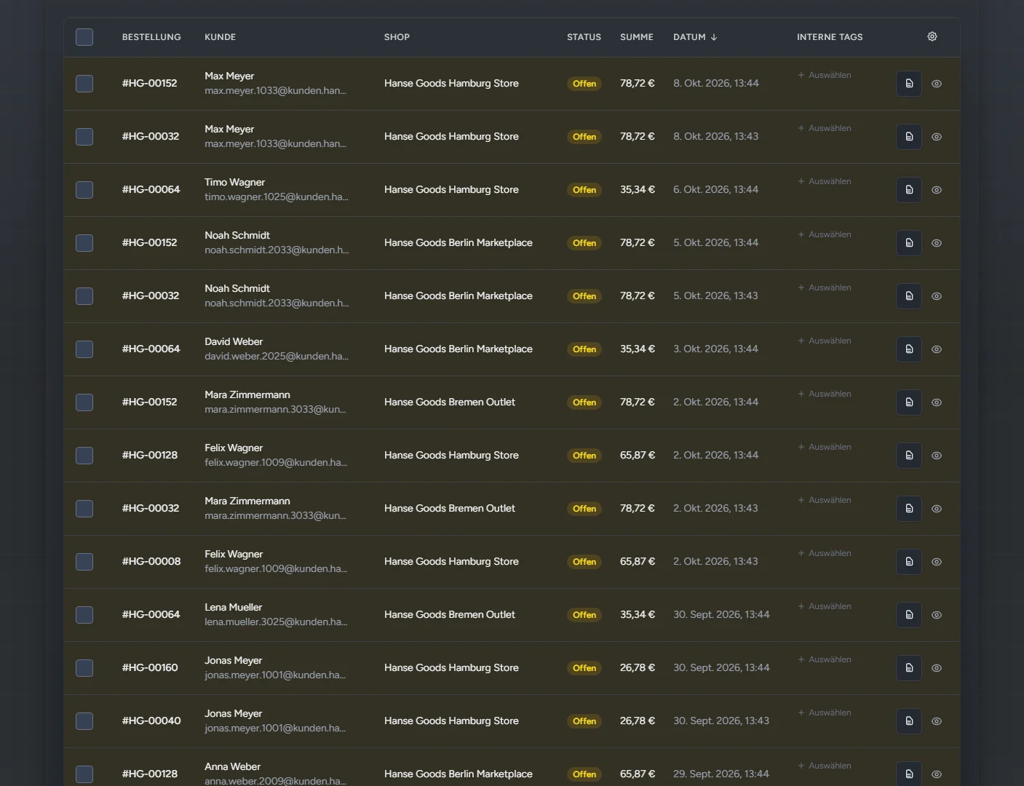Click the 35,34 € sum in Lena Mueller's row
1024x786 pixels.
638,615
